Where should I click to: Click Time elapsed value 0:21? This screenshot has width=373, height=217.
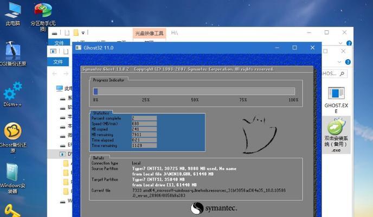[144, 140]
